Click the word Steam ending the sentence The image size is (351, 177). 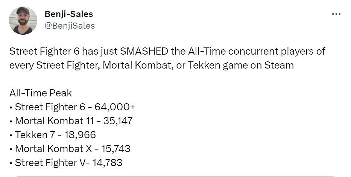point(279,65)
